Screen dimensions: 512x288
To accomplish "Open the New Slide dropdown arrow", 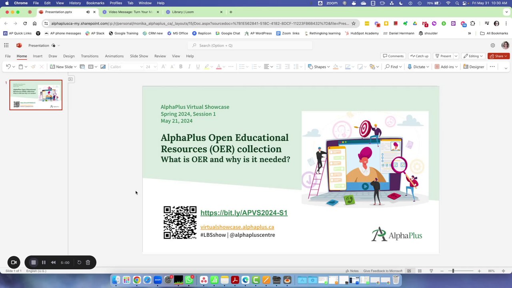I will tap(75, 67).
